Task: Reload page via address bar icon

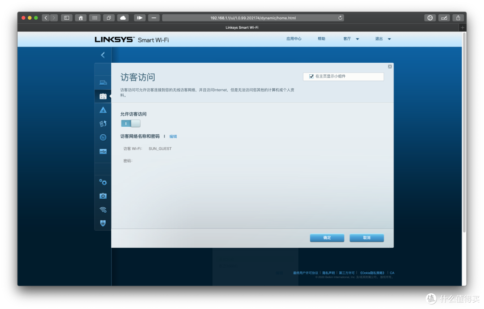Action: click(340, 18)
